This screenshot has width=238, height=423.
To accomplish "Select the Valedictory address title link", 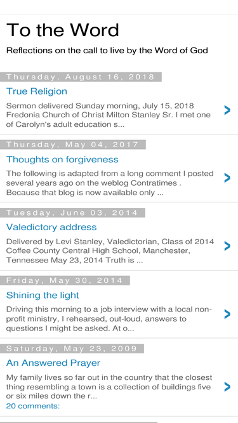I will (51, 227).
